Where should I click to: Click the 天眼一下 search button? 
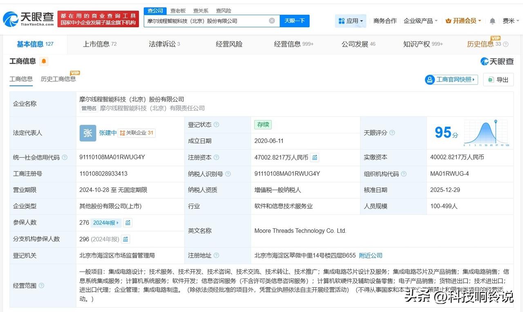[294, 21]
